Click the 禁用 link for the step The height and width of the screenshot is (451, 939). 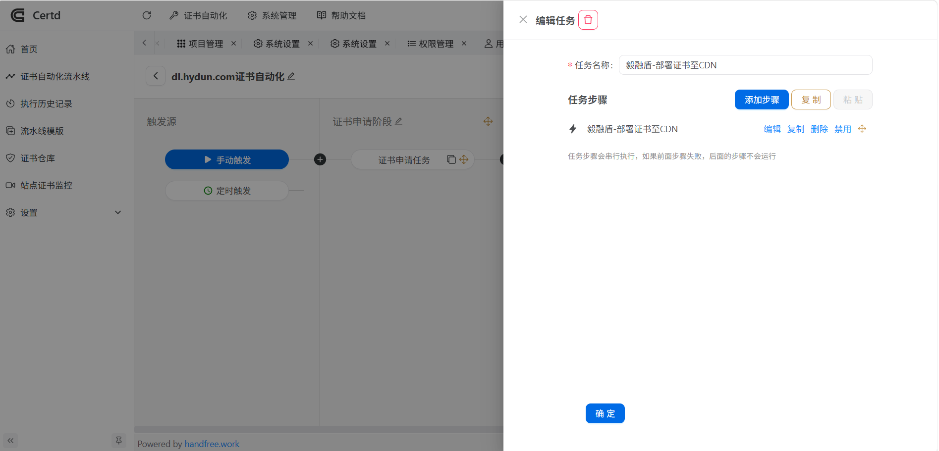pos(843,129)
